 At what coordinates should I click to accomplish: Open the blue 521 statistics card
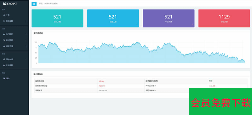(113, 18)
